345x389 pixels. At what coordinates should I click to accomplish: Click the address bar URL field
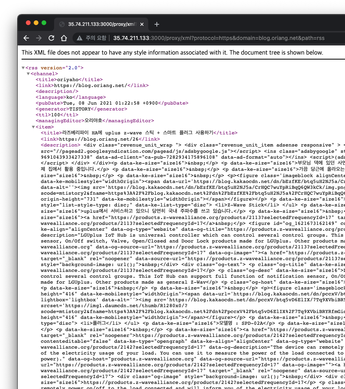pyautogui.click(x=219, y=38)
